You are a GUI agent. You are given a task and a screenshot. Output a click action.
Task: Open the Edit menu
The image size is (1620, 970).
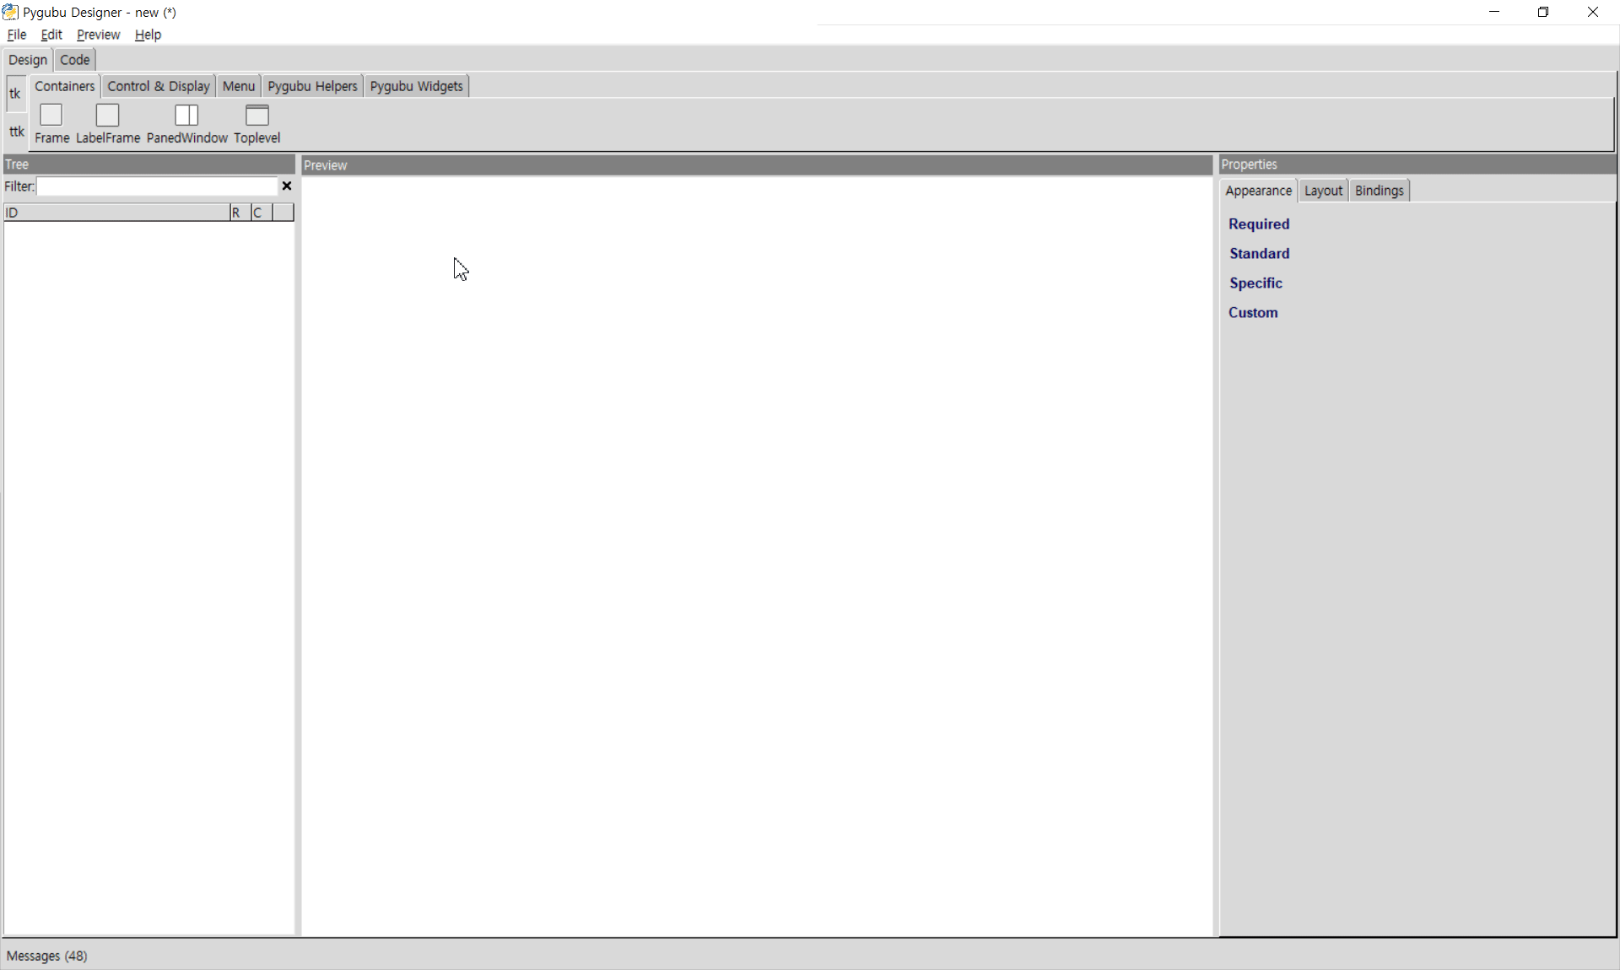click(51, 35)
